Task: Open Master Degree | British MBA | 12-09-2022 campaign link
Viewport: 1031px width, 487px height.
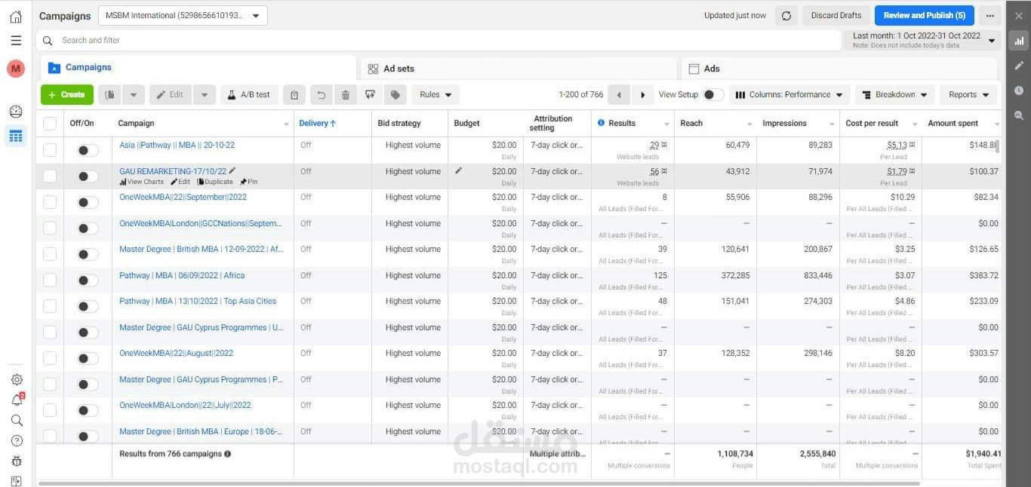Action: pos(202,250)
